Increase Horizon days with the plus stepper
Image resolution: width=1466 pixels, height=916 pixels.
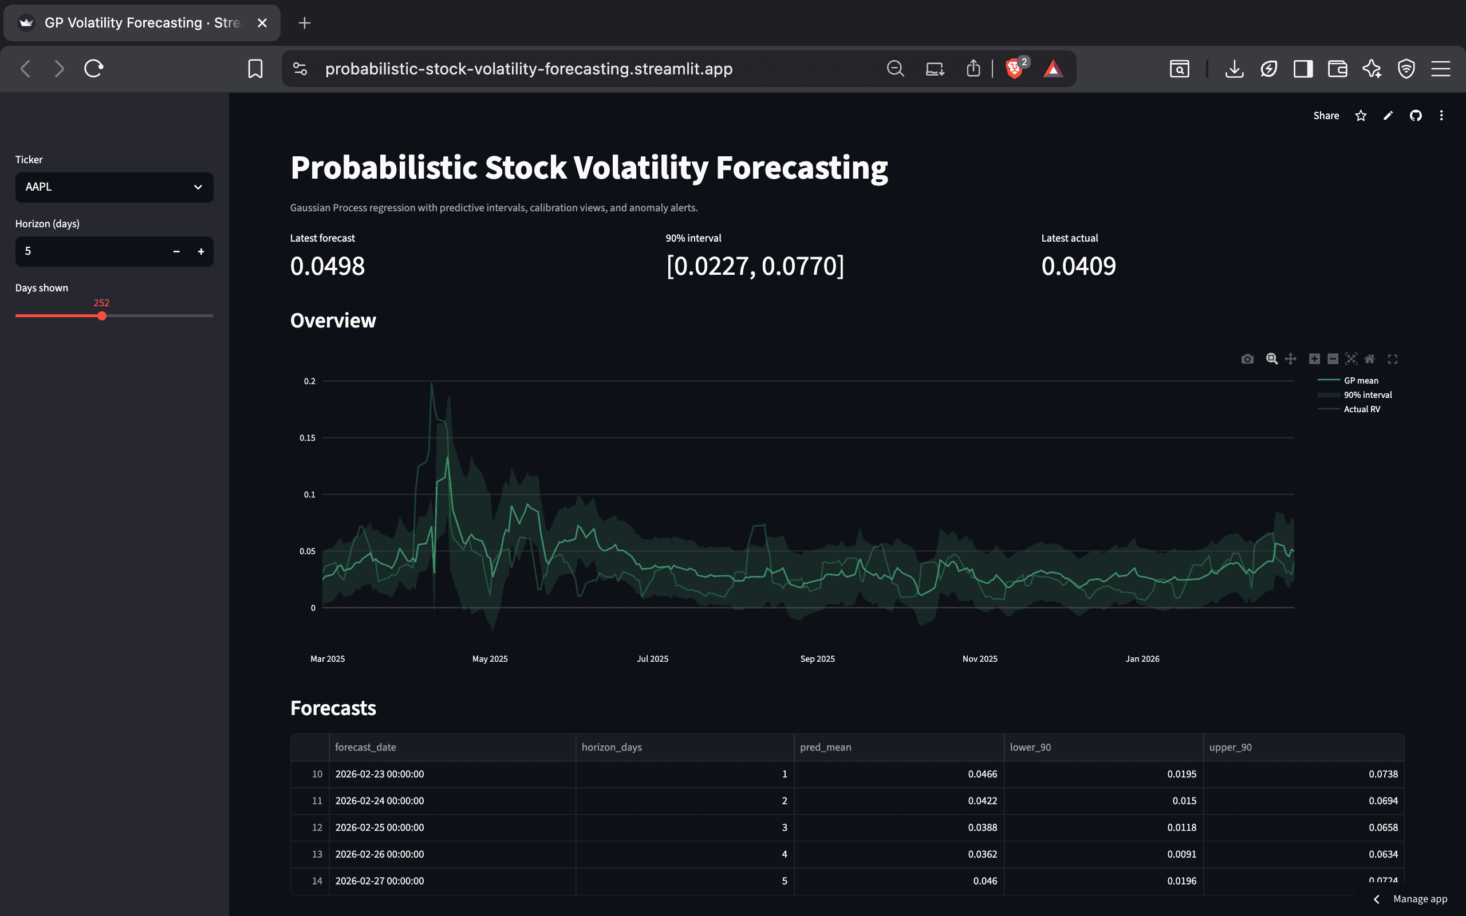[x=201, y=251]
